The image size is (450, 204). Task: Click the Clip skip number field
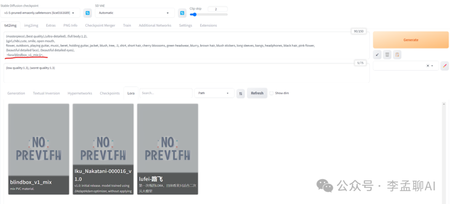tap(217, 9)
